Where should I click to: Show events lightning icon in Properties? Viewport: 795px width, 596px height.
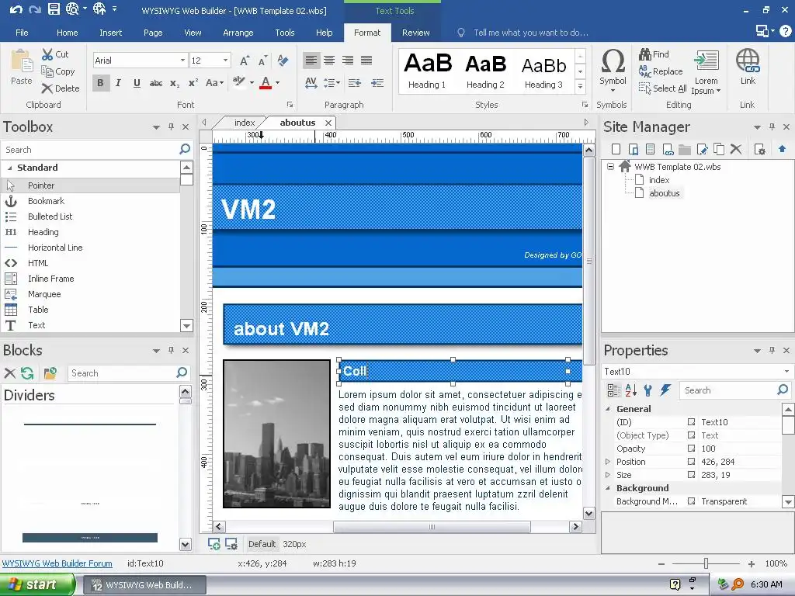[665, 390]
